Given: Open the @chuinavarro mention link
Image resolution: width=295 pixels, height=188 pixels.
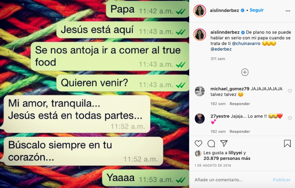Looking at the screenshot, I should tap(246, 44).
